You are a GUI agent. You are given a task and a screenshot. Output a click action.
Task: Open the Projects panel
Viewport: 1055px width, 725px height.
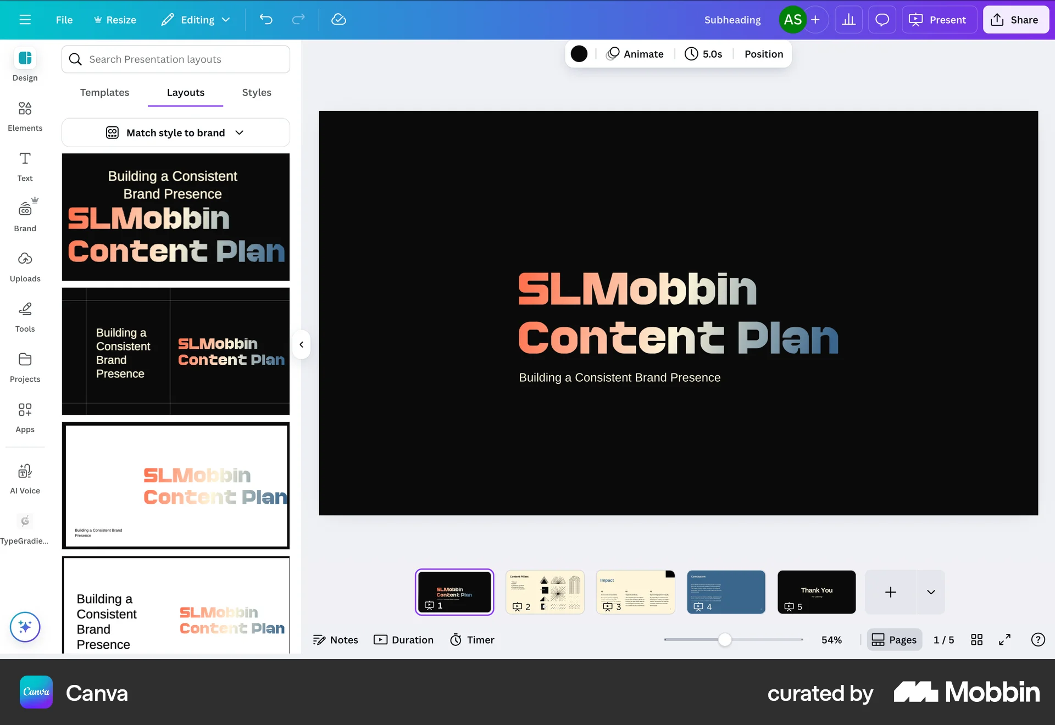25,366
